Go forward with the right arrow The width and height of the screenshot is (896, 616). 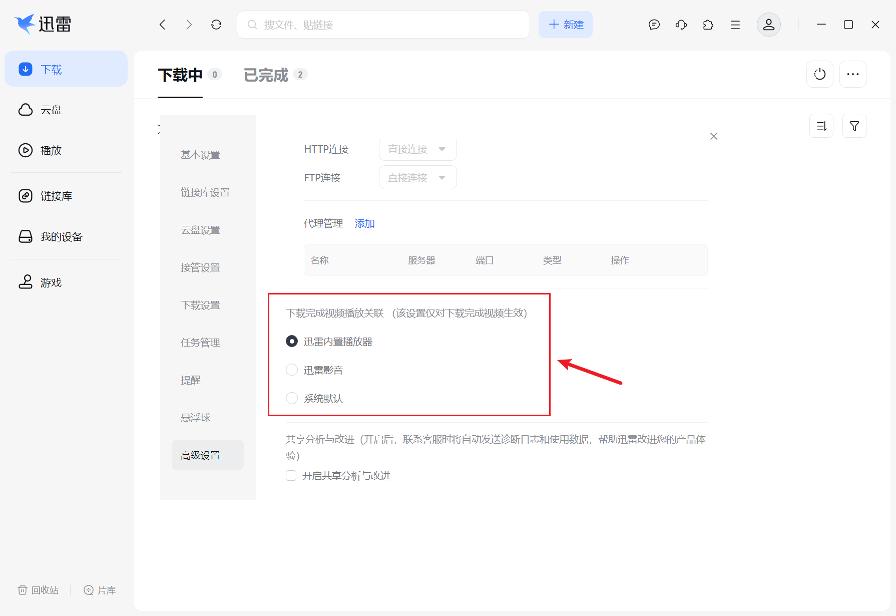(189, 25)
